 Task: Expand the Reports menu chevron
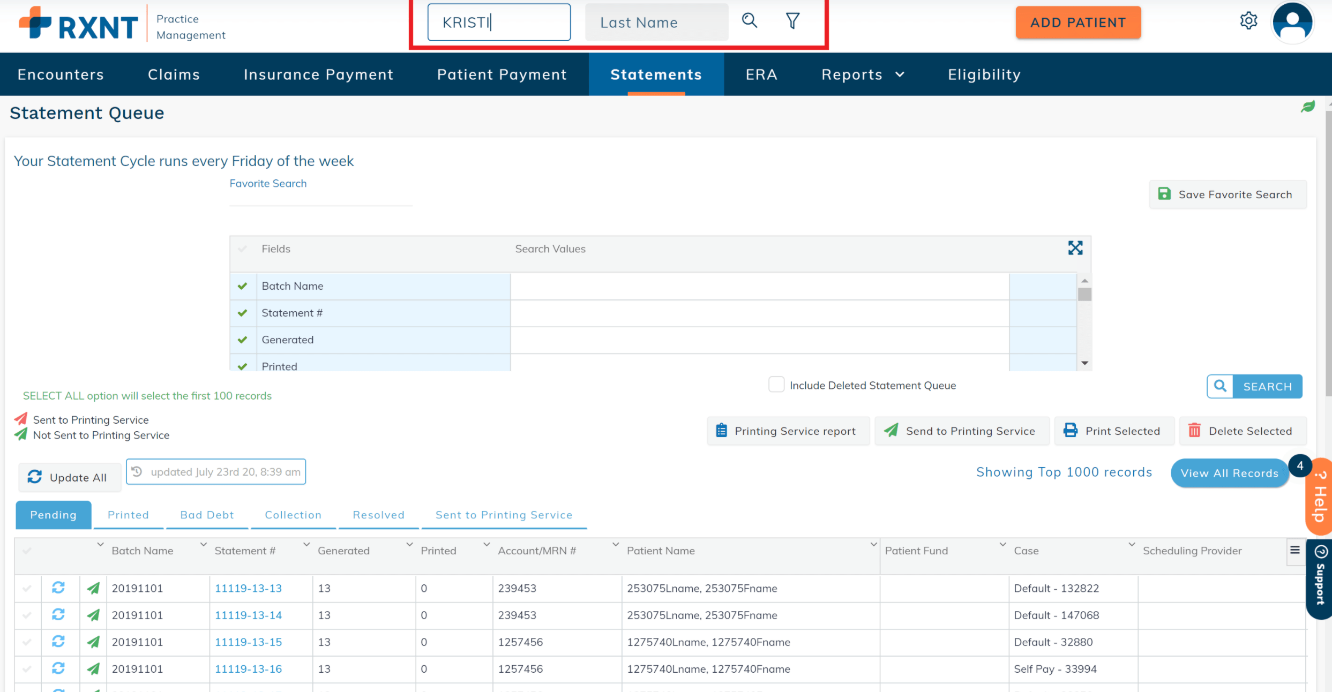pos(900,74)
